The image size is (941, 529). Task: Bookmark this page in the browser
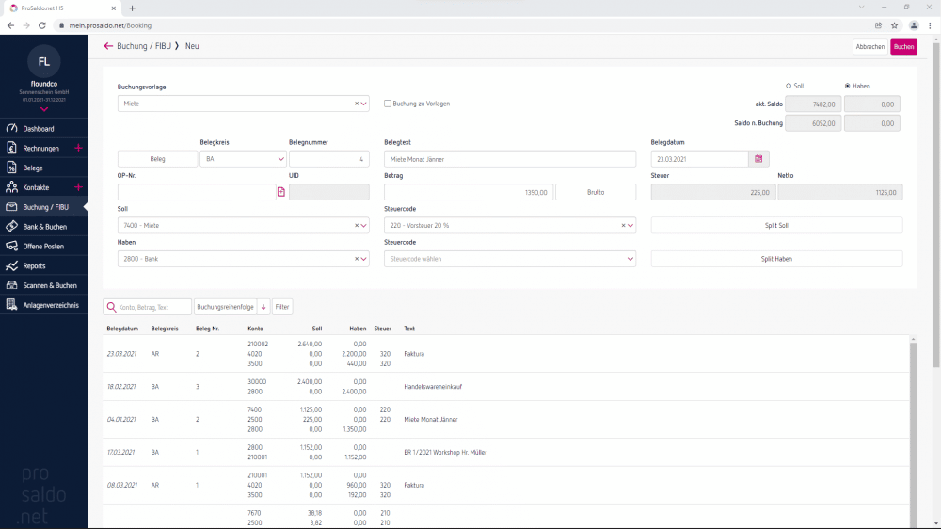(894, 25)
